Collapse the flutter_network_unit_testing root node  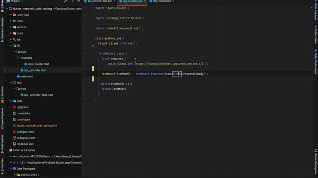coord(7,9)
